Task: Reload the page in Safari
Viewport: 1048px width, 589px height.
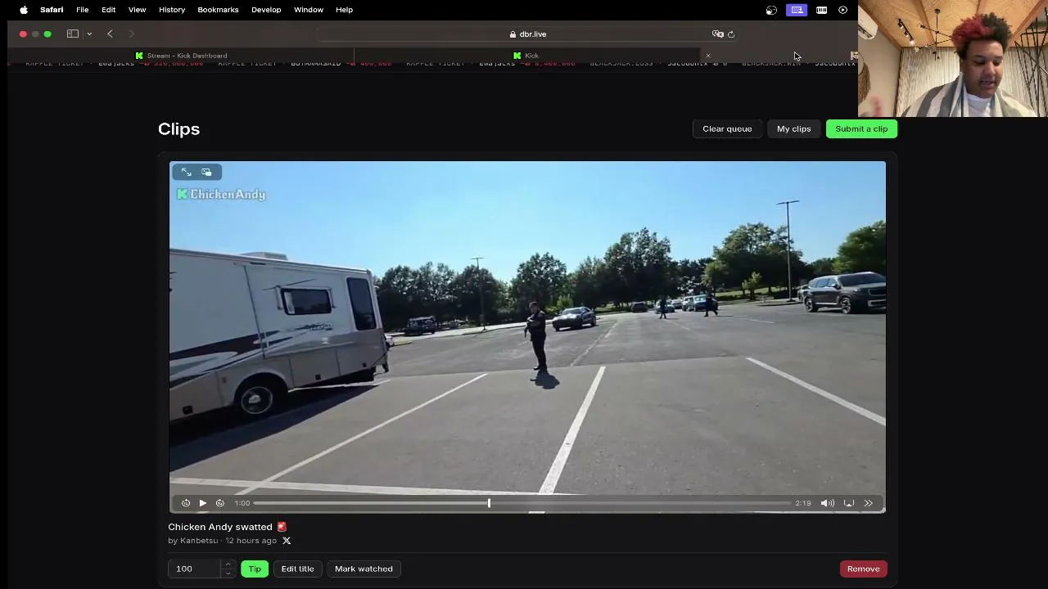Action: pos(731,34)
